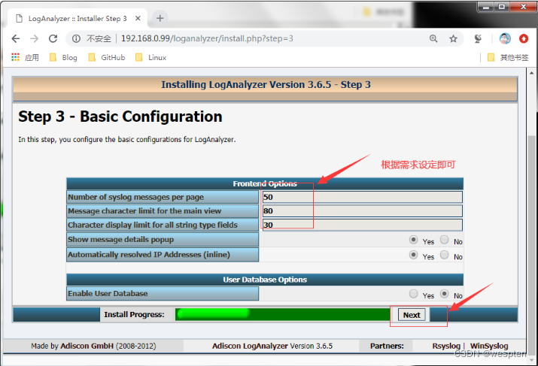Click the zoom magnifier icon in address bar
The width and height of the screenshot is (538, 366).
[x=433, y=39]
